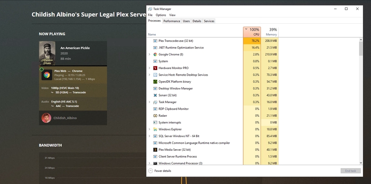Expand the Hardware Monitor PRO process
Screen dimensions: 371x184
[149, 68]
